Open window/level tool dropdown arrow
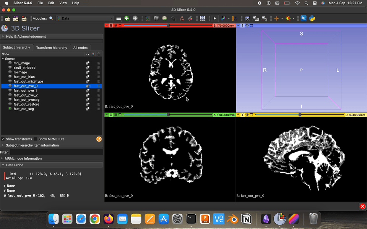 [x=229, y=18]
